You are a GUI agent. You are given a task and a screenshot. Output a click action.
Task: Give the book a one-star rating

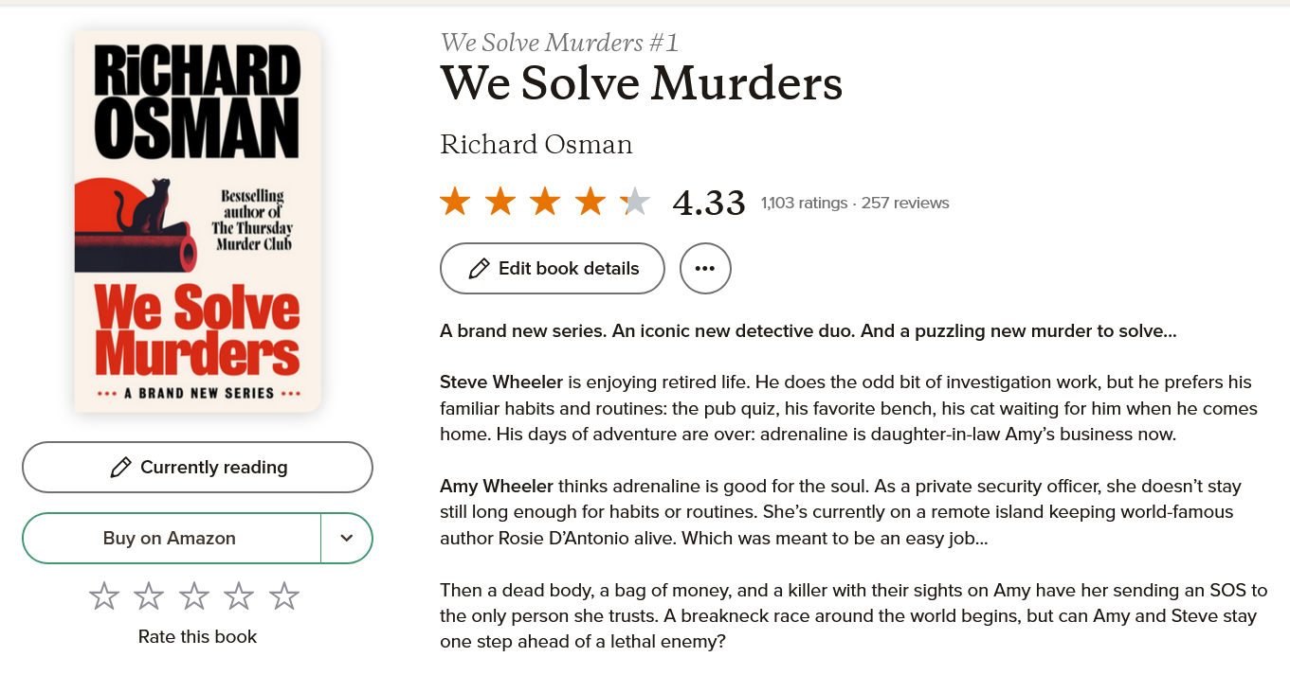103,595
